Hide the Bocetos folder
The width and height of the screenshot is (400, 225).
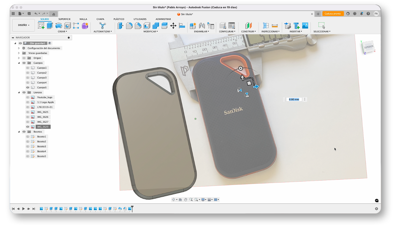point(24,132)
